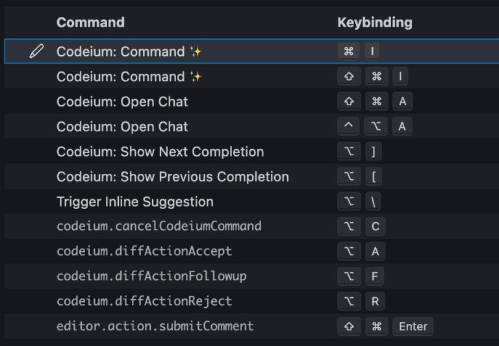Select Codeium: Open Chat with shift ⌘ A

(251, 101)
